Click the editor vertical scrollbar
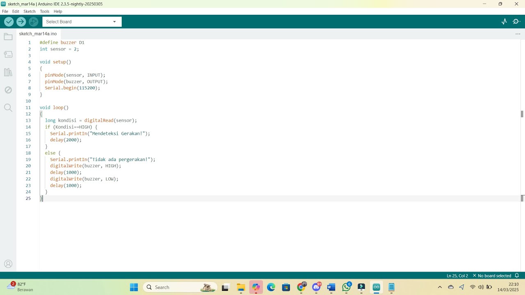525x295 pixels. click(522, 156)
